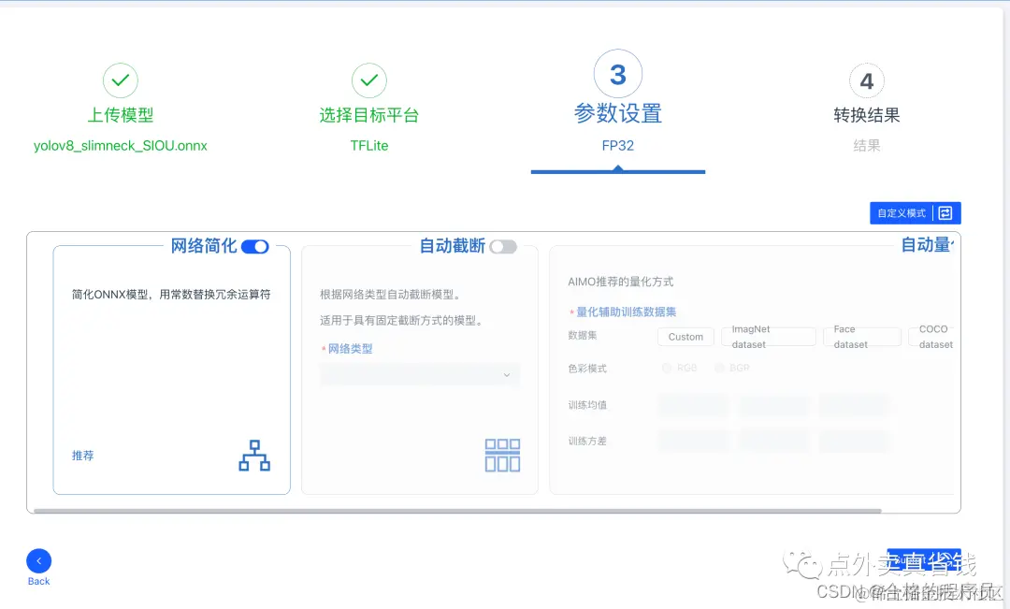Image resolution: width=1010 pixels, height=609 pixels.
Task: Choose the Custom dataset option
Action: 685,337
